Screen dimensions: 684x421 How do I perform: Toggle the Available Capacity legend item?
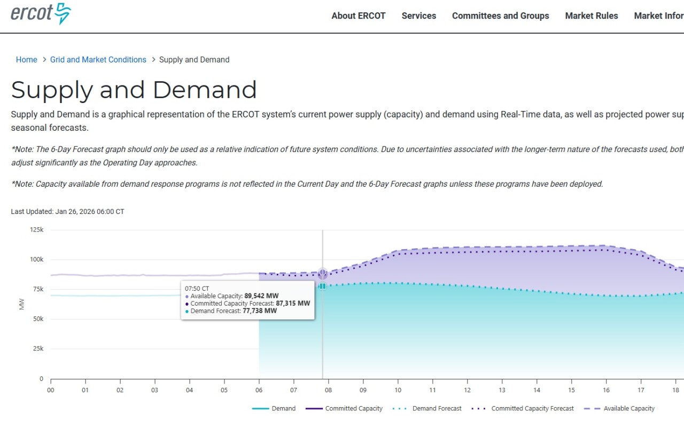[x=620, y=409]
